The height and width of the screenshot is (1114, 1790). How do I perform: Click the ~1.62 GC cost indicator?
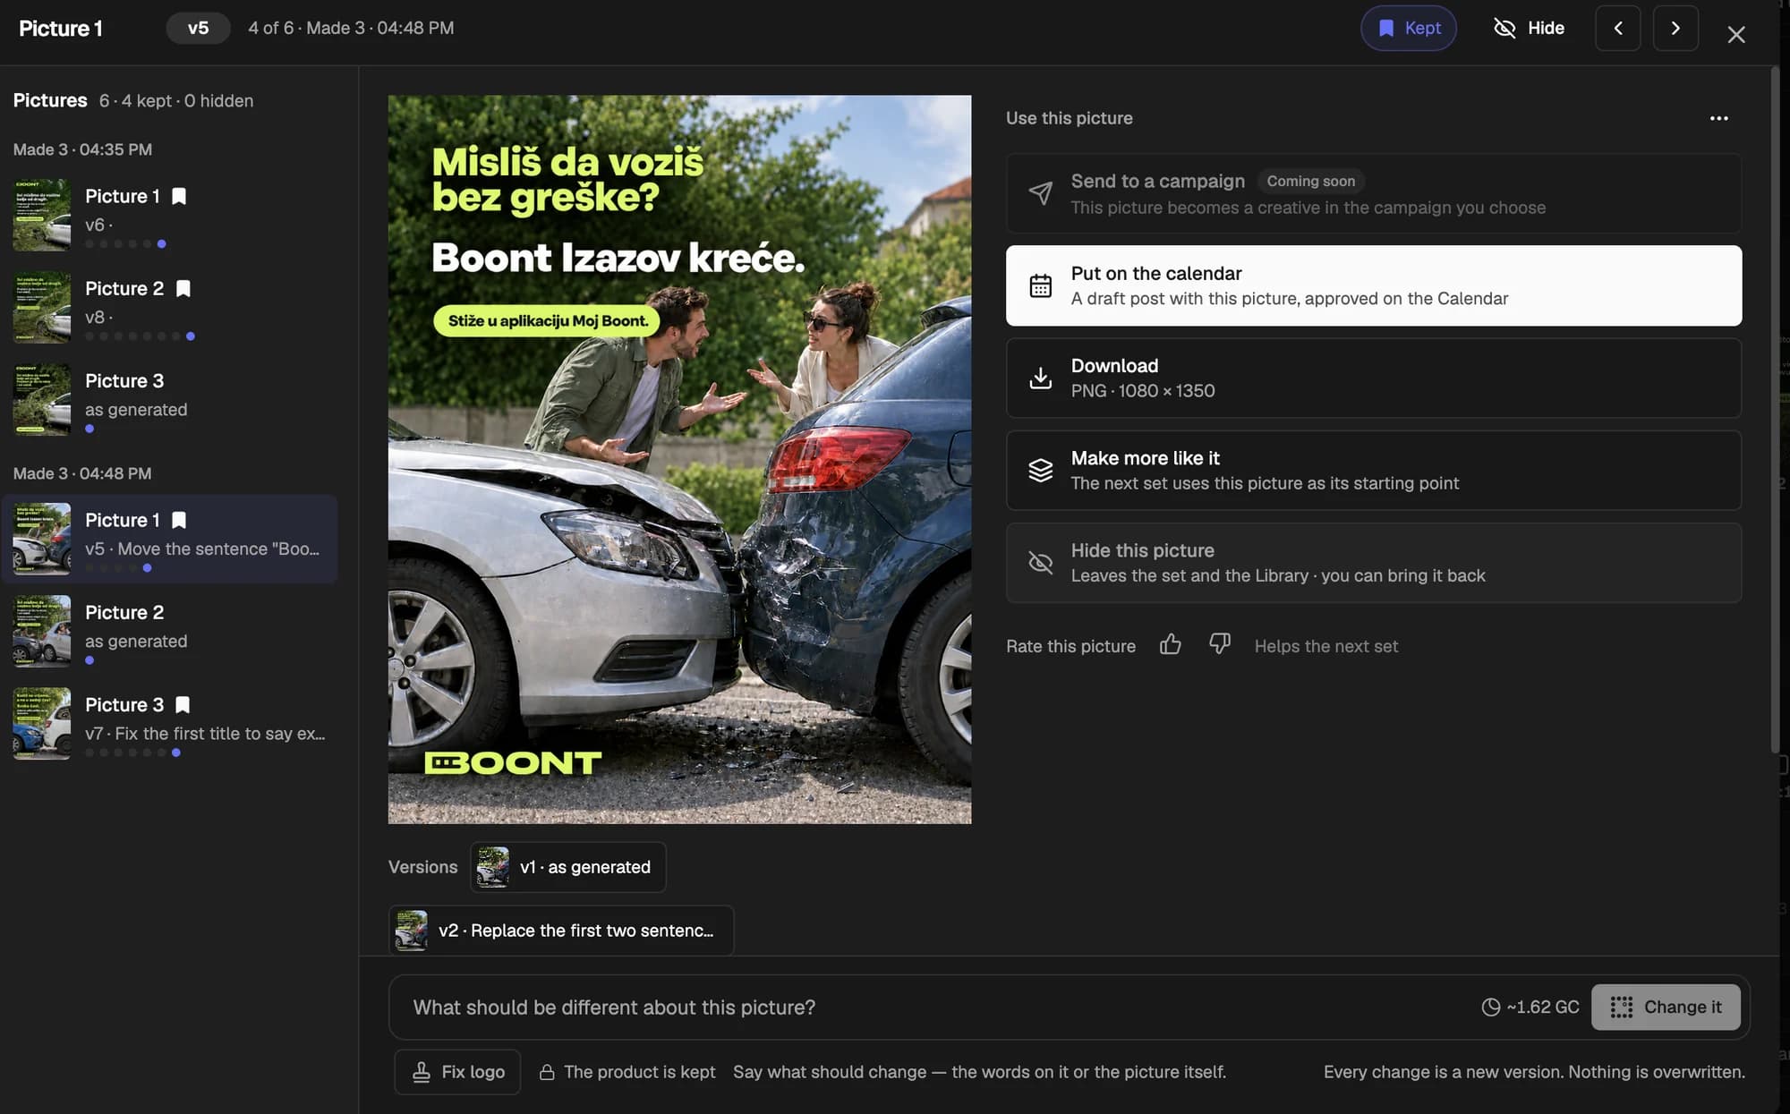click(x=1530, y=1007)
